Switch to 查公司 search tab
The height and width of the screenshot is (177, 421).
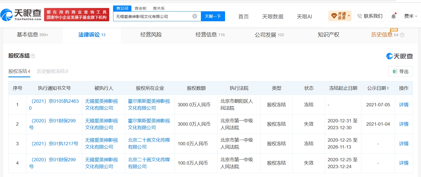[x=122, y=8]
